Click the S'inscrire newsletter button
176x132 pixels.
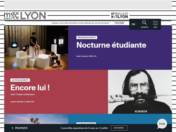(x=119, y=23)
